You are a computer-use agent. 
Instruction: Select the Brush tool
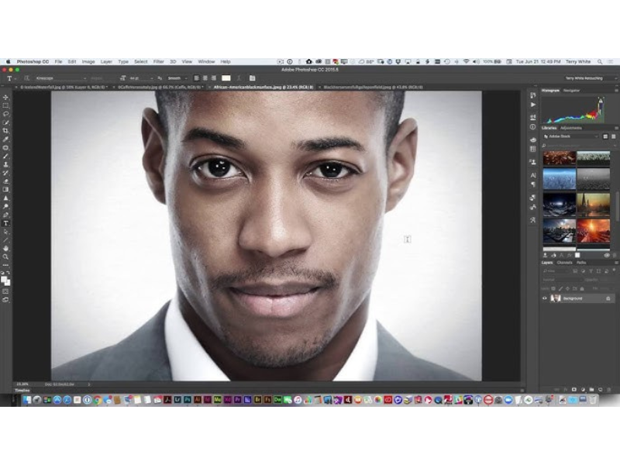click(5, 156)
